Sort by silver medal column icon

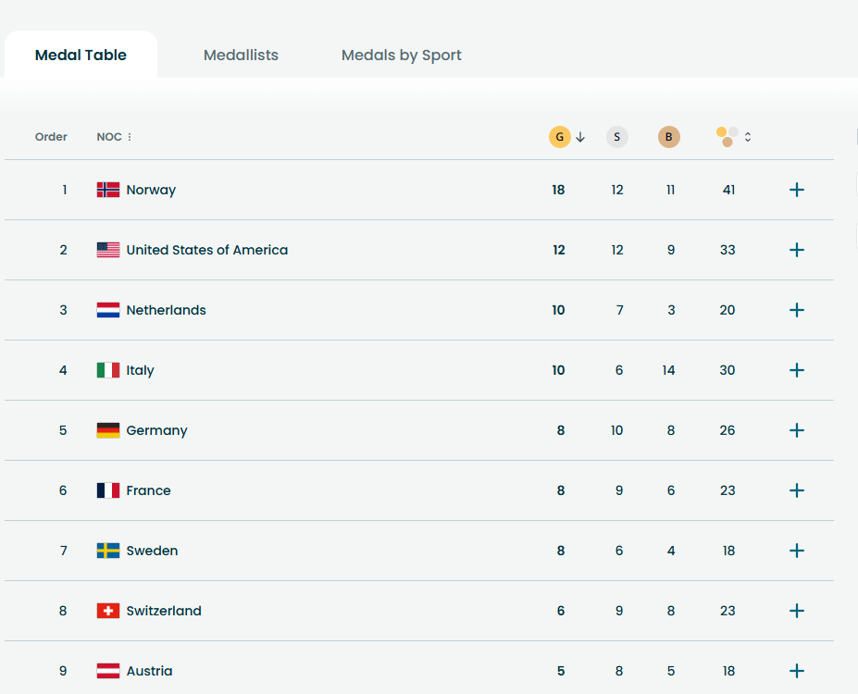point(617,137)
